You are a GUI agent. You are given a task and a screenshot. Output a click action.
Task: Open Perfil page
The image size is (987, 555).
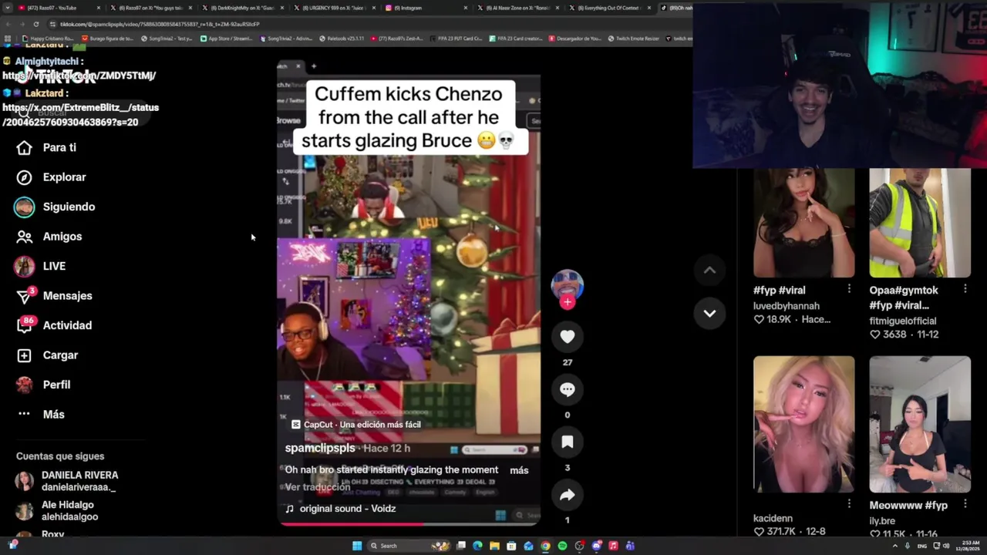43,385
